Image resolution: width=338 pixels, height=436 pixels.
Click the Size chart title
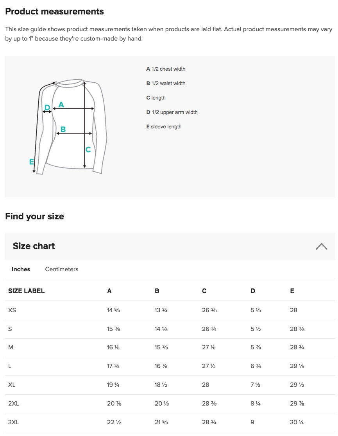coord(34,246)
